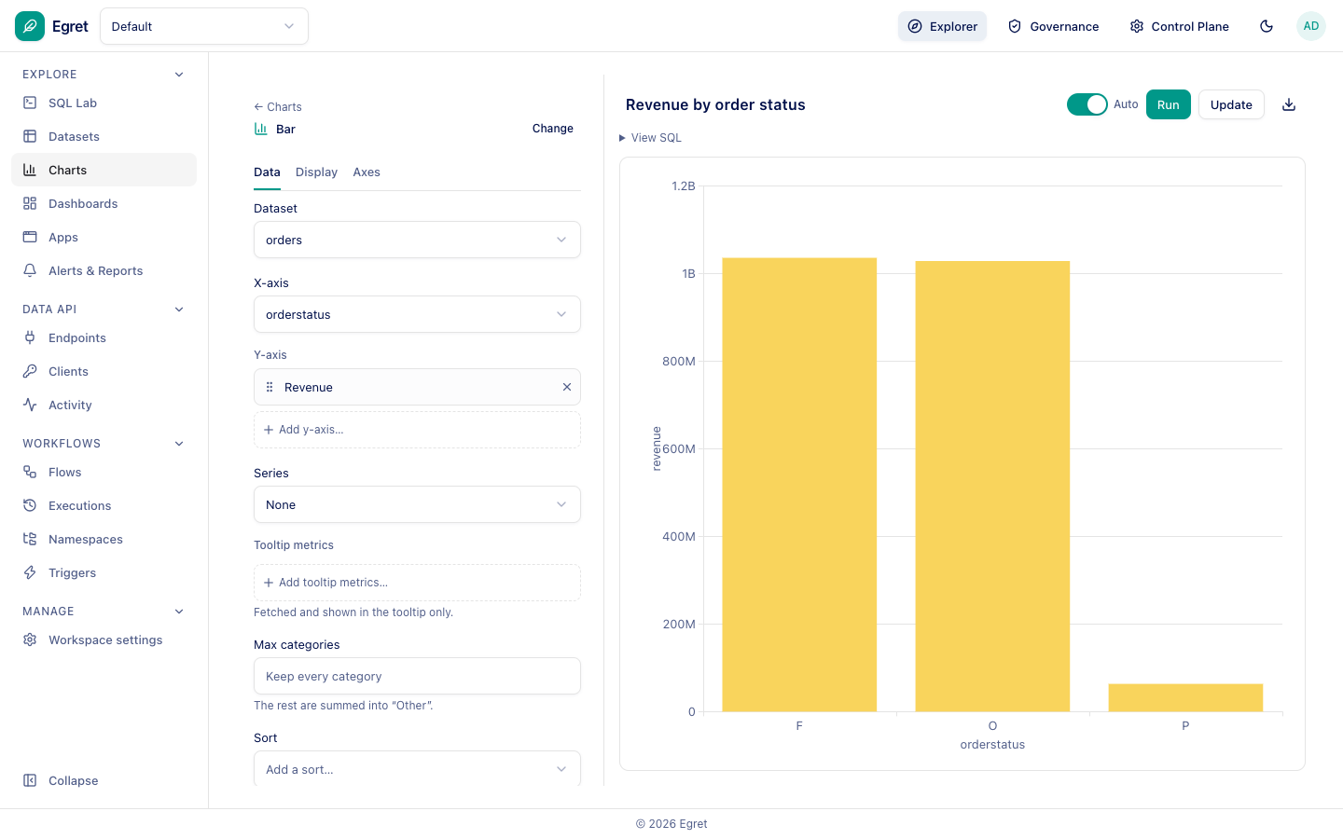Open the X-axis orderstatus dropdown
Viewport: 1343px width, 839px height.
[417, 314]
